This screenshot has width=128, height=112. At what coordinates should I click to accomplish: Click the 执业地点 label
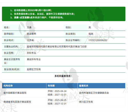pos(9,40)
